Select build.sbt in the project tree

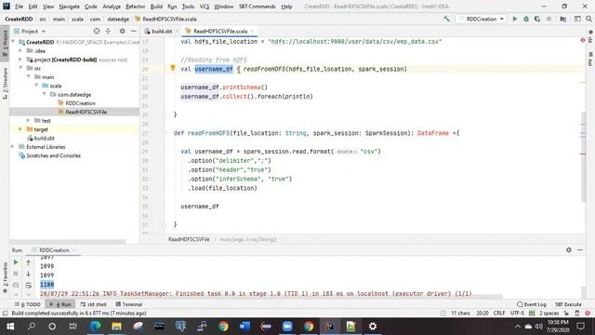coord(44,138)
